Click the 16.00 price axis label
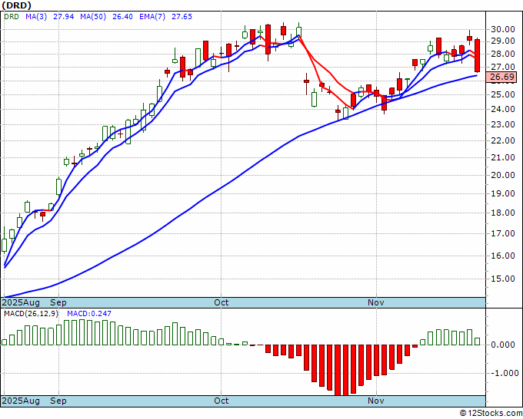The image size is (523, 419). click(503, 256)
